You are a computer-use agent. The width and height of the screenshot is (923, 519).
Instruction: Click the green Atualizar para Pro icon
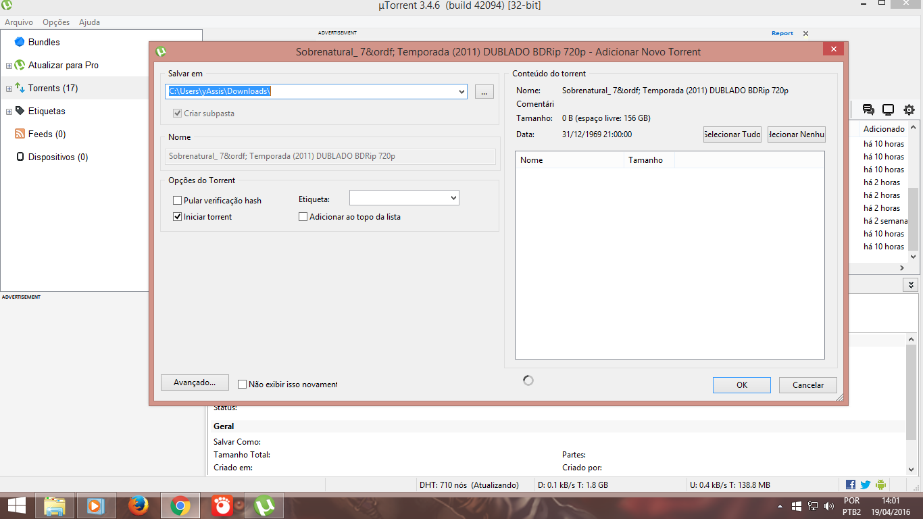point(20,65)
